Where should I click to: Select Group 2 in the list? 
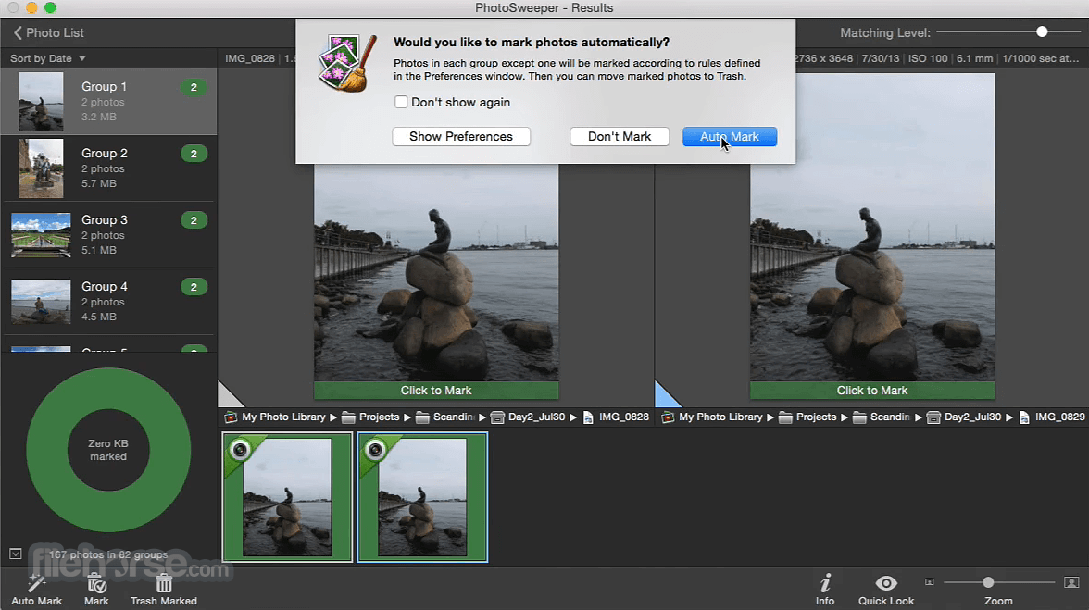[108, 168]
